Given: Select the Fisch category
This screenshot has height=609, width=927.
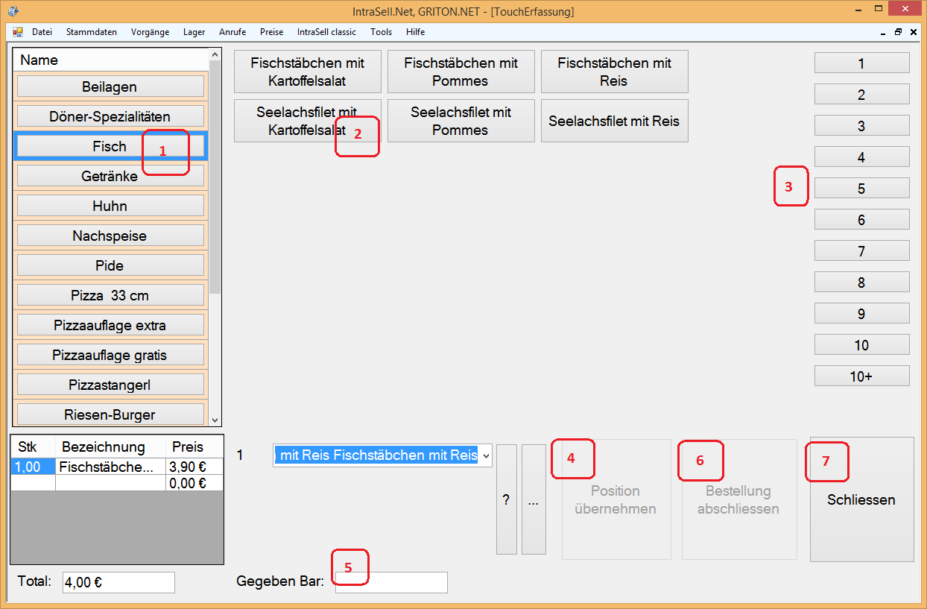Looking at the screenshot, I should [110, 146].
